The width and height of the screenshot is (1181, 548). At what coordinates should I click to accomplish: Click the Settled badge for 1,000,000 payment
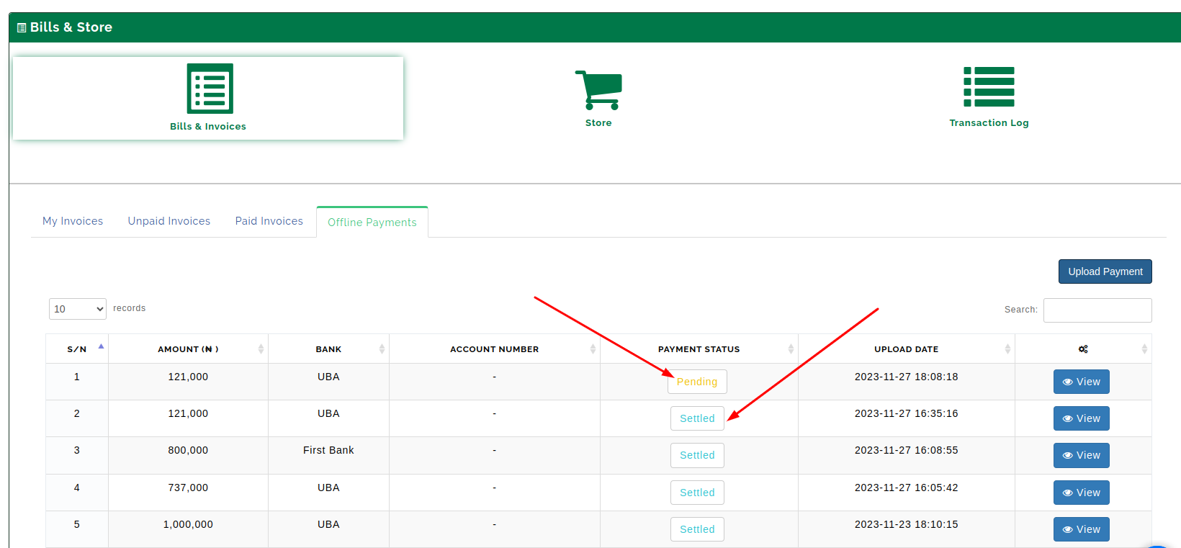pyautogui.click(x=697, y=529)
